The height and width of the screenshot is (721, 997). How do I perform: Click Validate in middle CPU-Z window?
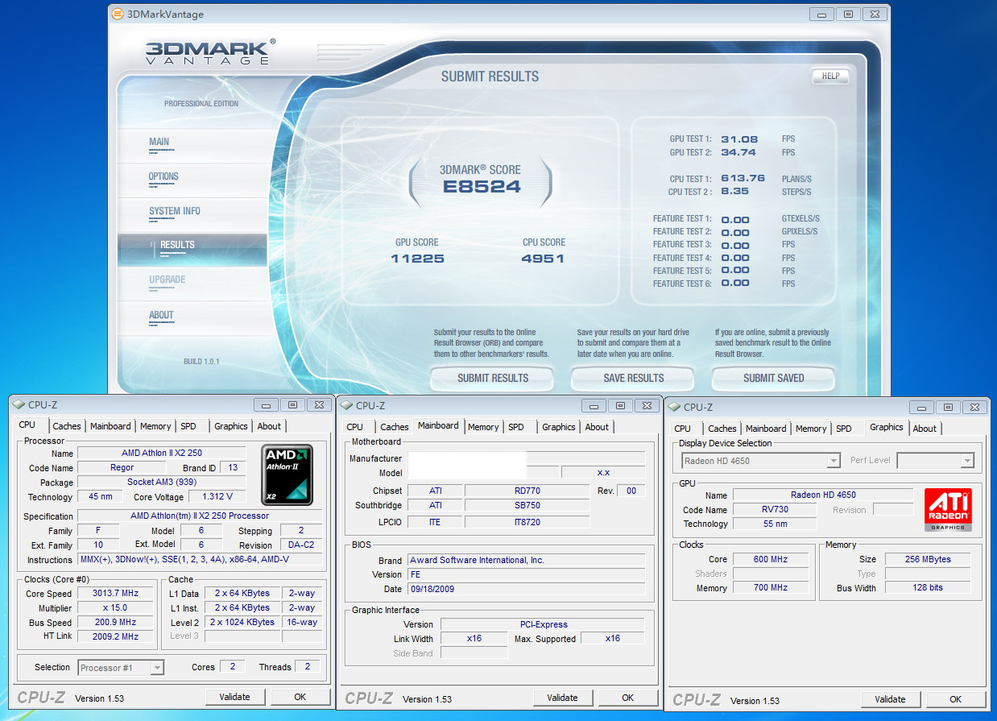click(562, 698)
